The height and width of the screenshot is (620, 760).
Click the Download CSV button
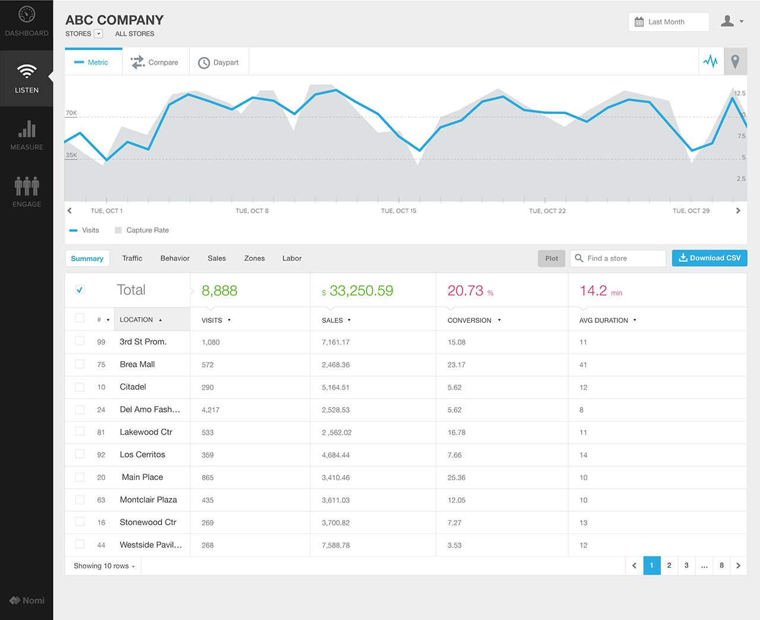[710, 258]
